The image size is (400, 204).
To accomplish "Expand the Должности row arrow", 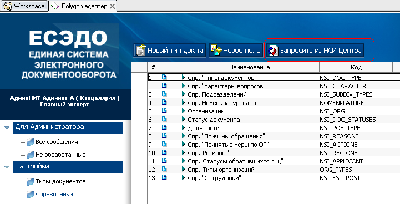I will coord(183,127).
